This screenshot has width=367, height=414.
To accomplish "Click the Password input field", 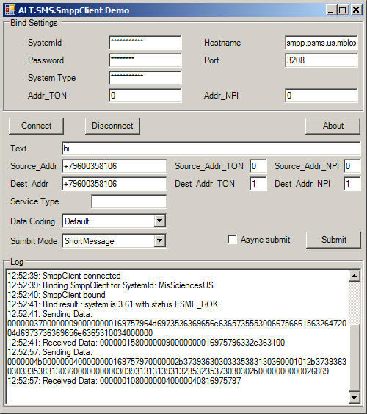I will pos(145,60).
